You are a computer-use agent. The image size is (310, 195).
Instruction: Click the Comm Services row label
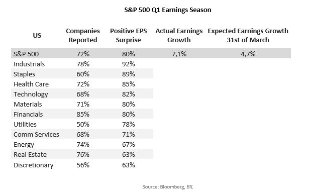tap(36, 135)
